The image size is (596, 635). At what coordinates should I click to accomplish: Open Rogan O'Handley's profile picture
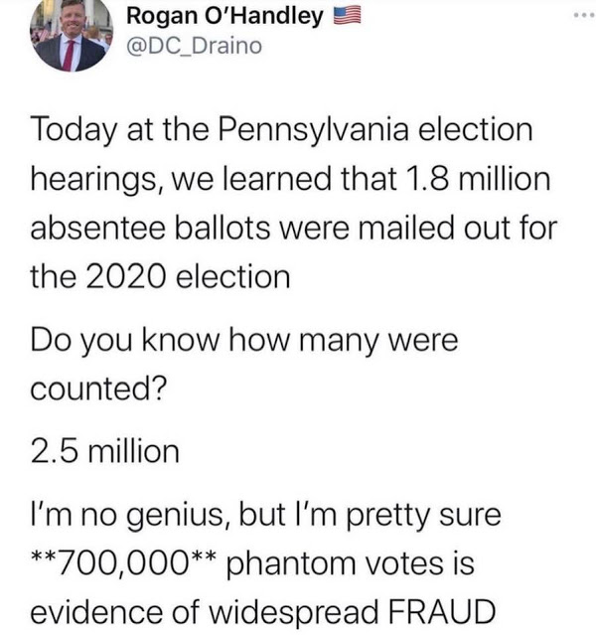[x=70, y=36]
